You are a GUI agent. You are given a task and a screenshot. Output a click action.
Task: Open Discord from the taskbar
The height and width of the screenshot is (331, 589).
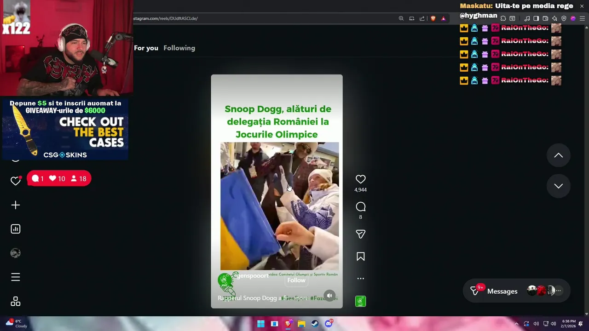pyautogui.click(x=329, y=324)
